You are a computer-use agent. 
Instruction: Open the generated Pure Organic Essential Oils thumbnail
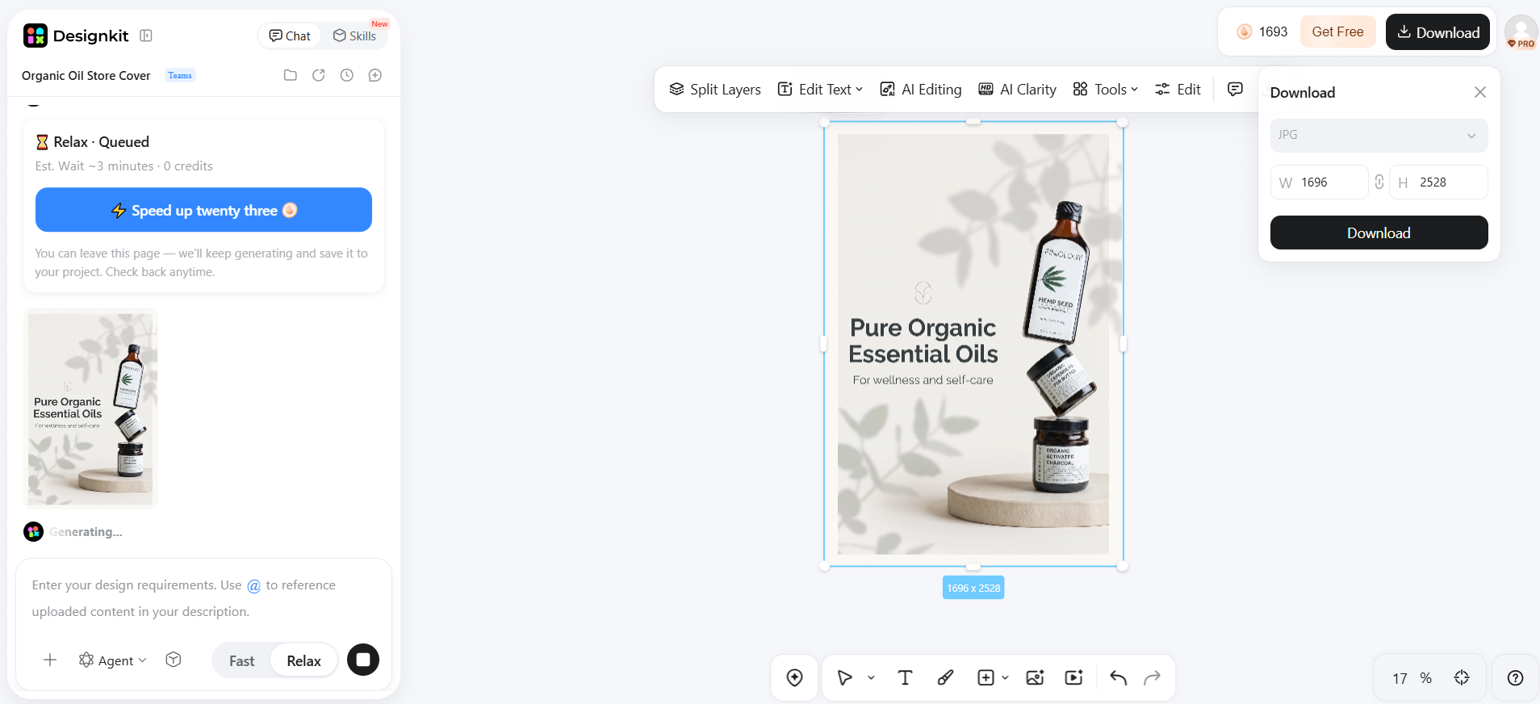pyautogui.click(x=90, y=409)
